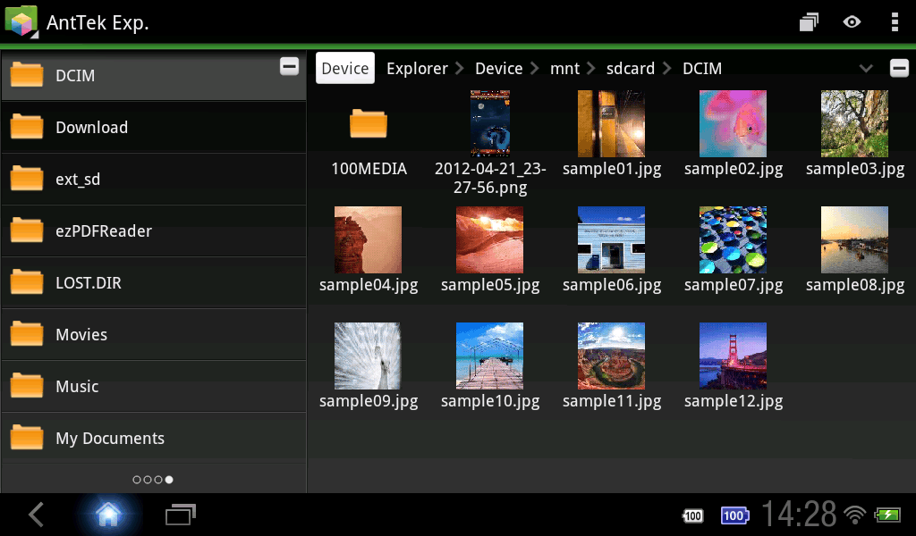Screen dimensions: 916x536
Task: Open sample02.jpg pink fish thumbnail
Action: (733, 123)
